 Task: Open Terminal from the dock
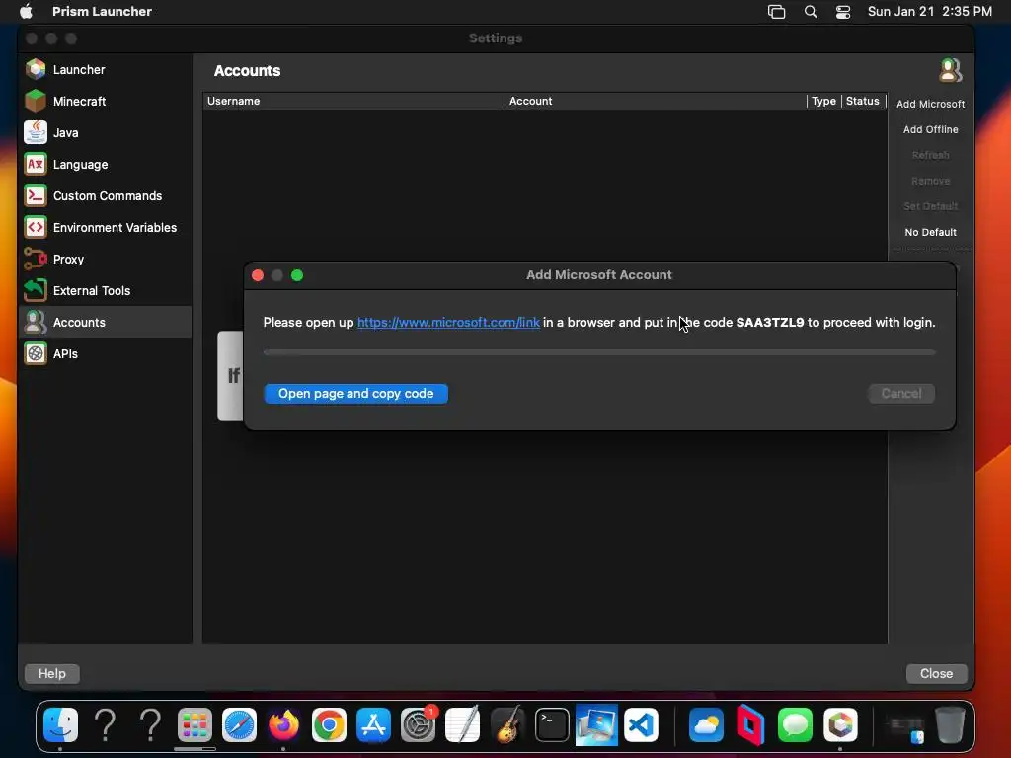pos(552,725)
